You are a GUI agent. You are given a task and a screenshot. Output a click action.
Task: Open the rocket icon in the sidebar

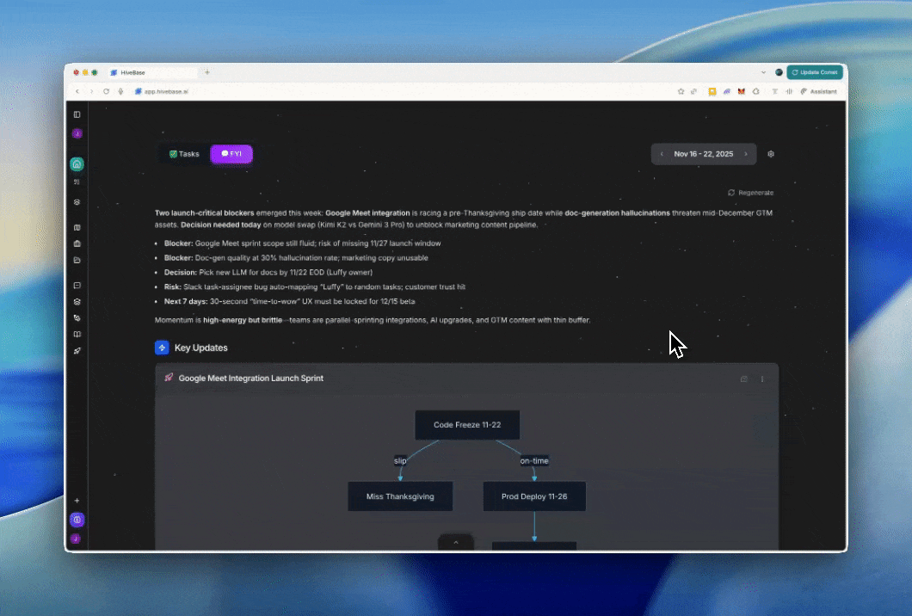(77, 351)
